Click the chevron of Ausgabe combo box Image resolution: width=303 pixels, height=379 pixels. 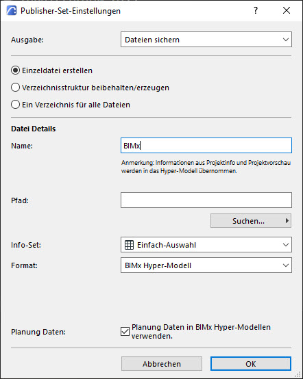click(x=286, y=40)
